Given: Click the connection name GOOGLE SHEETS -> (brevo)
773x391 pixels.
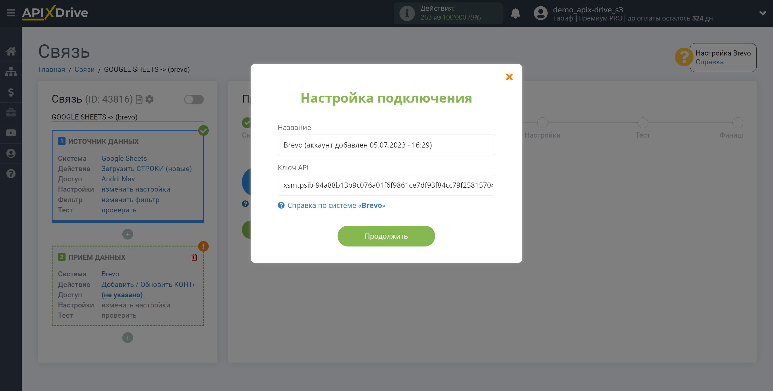Looking at the screenshot, I should (95, 117).
